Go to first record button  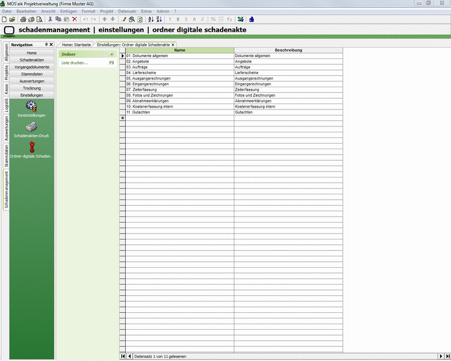pos(123,356)
